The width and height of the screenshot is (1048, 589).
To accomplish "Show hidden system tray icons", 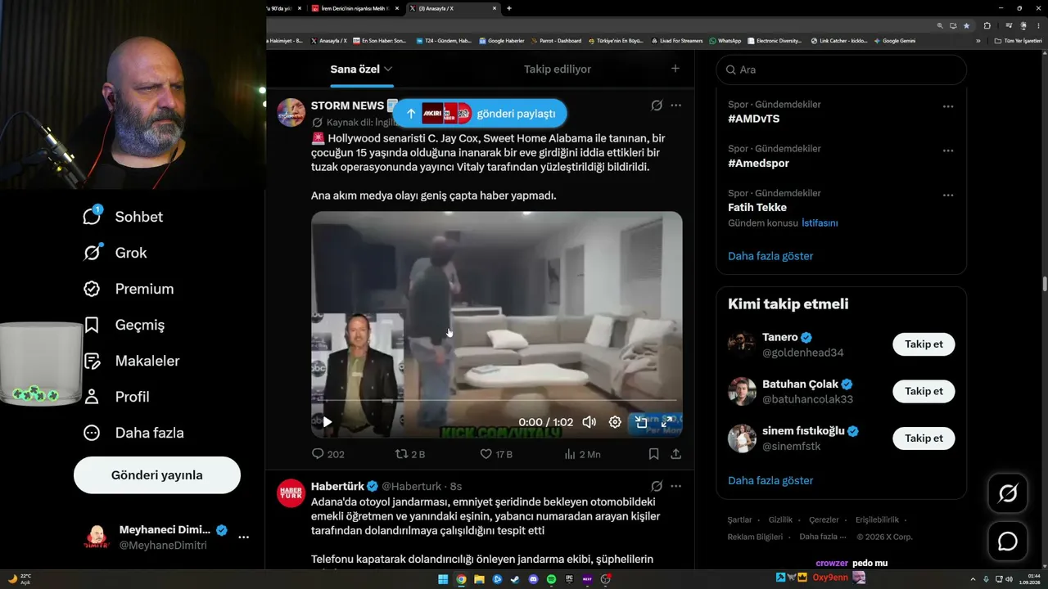I will click(973, 579).
